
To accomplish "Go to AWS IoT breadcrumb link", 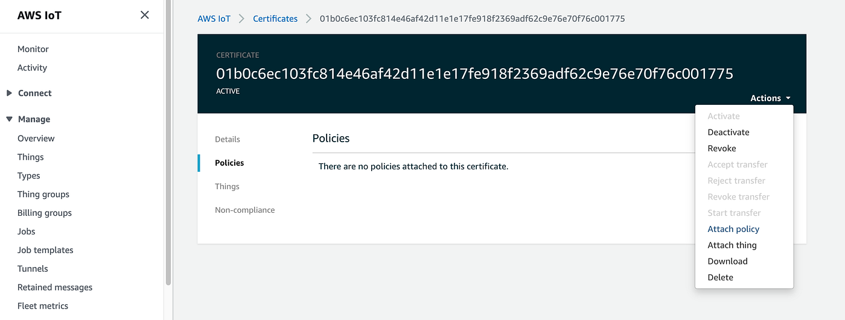I will [x=214, y=19].
